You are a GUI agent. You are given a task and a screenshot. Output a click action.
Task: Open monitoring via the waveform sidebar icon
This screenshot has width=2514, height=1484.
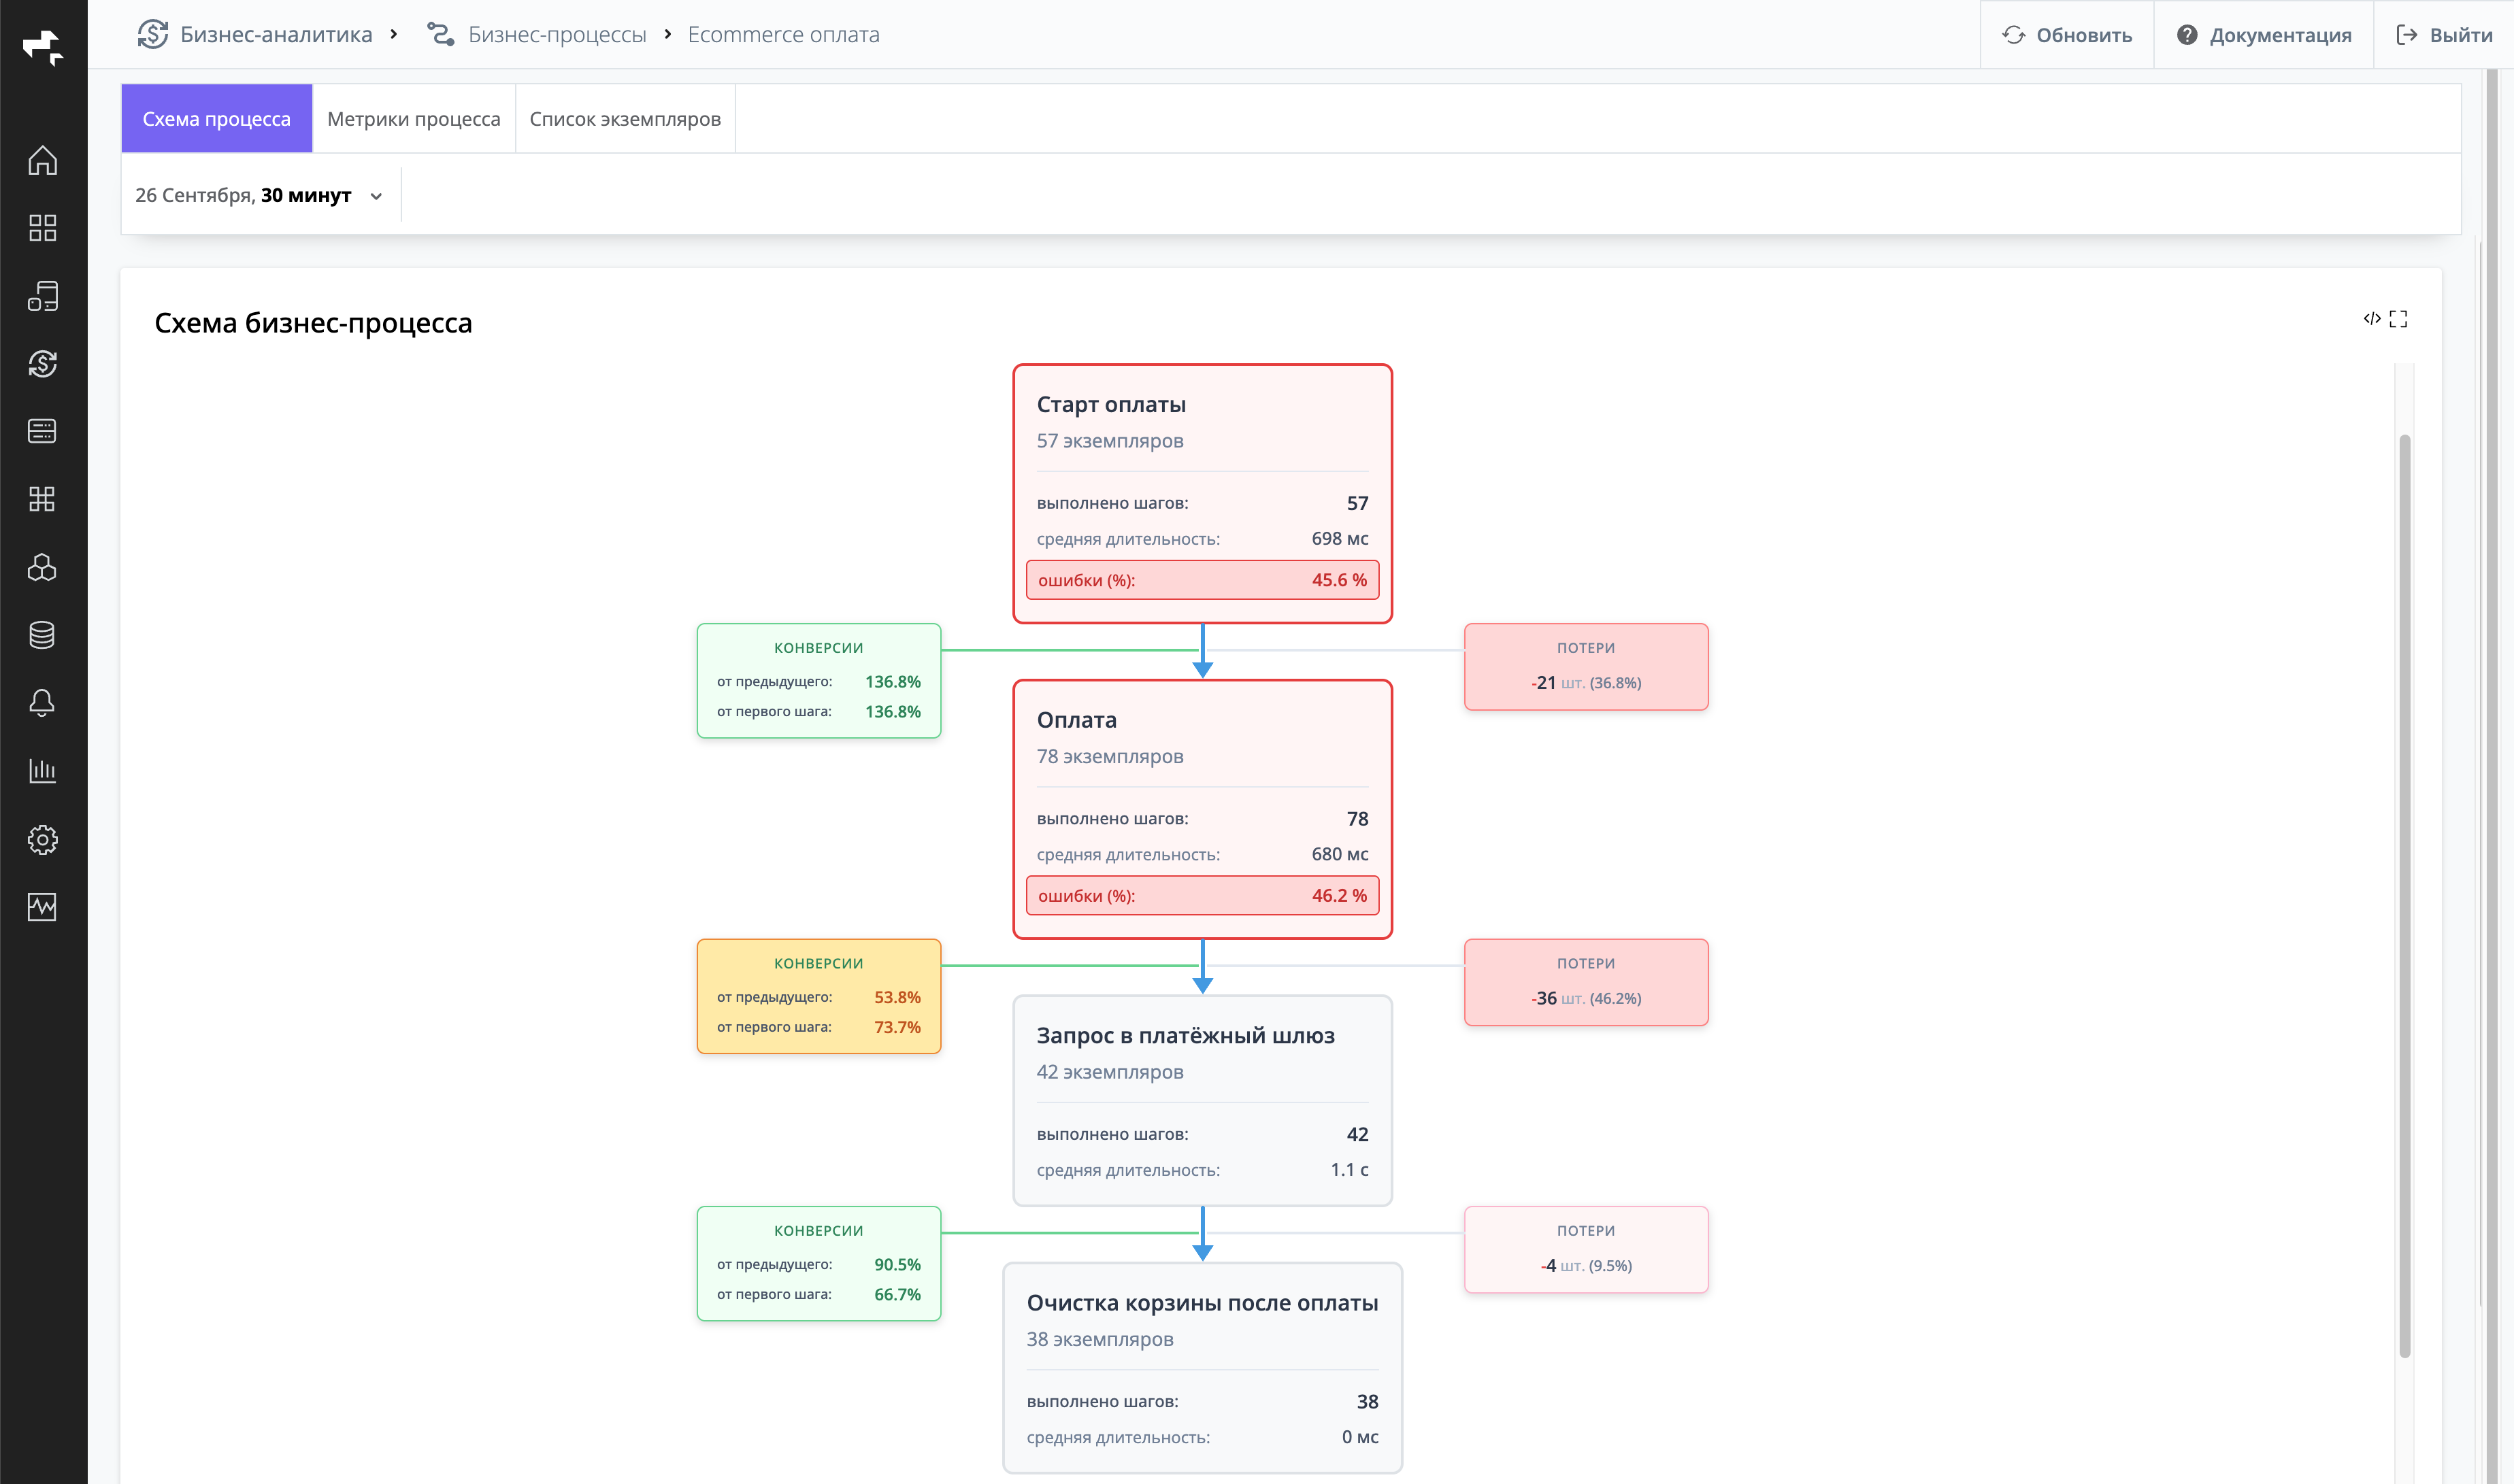point(43,907)
